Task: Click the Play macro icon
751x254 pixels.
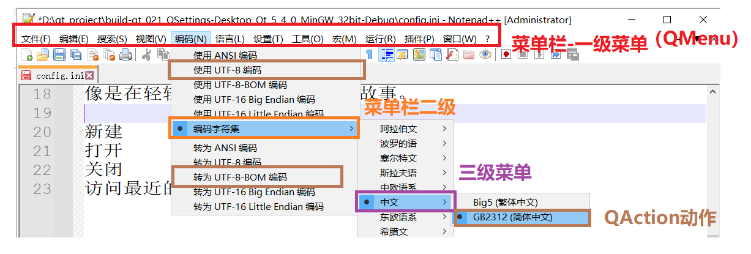Action: 539,54
